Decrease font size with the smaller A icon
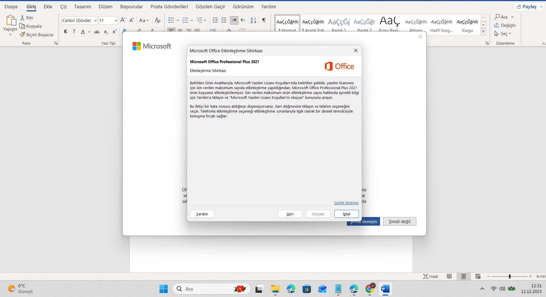The image size is (546, 297). pos(132,20)
